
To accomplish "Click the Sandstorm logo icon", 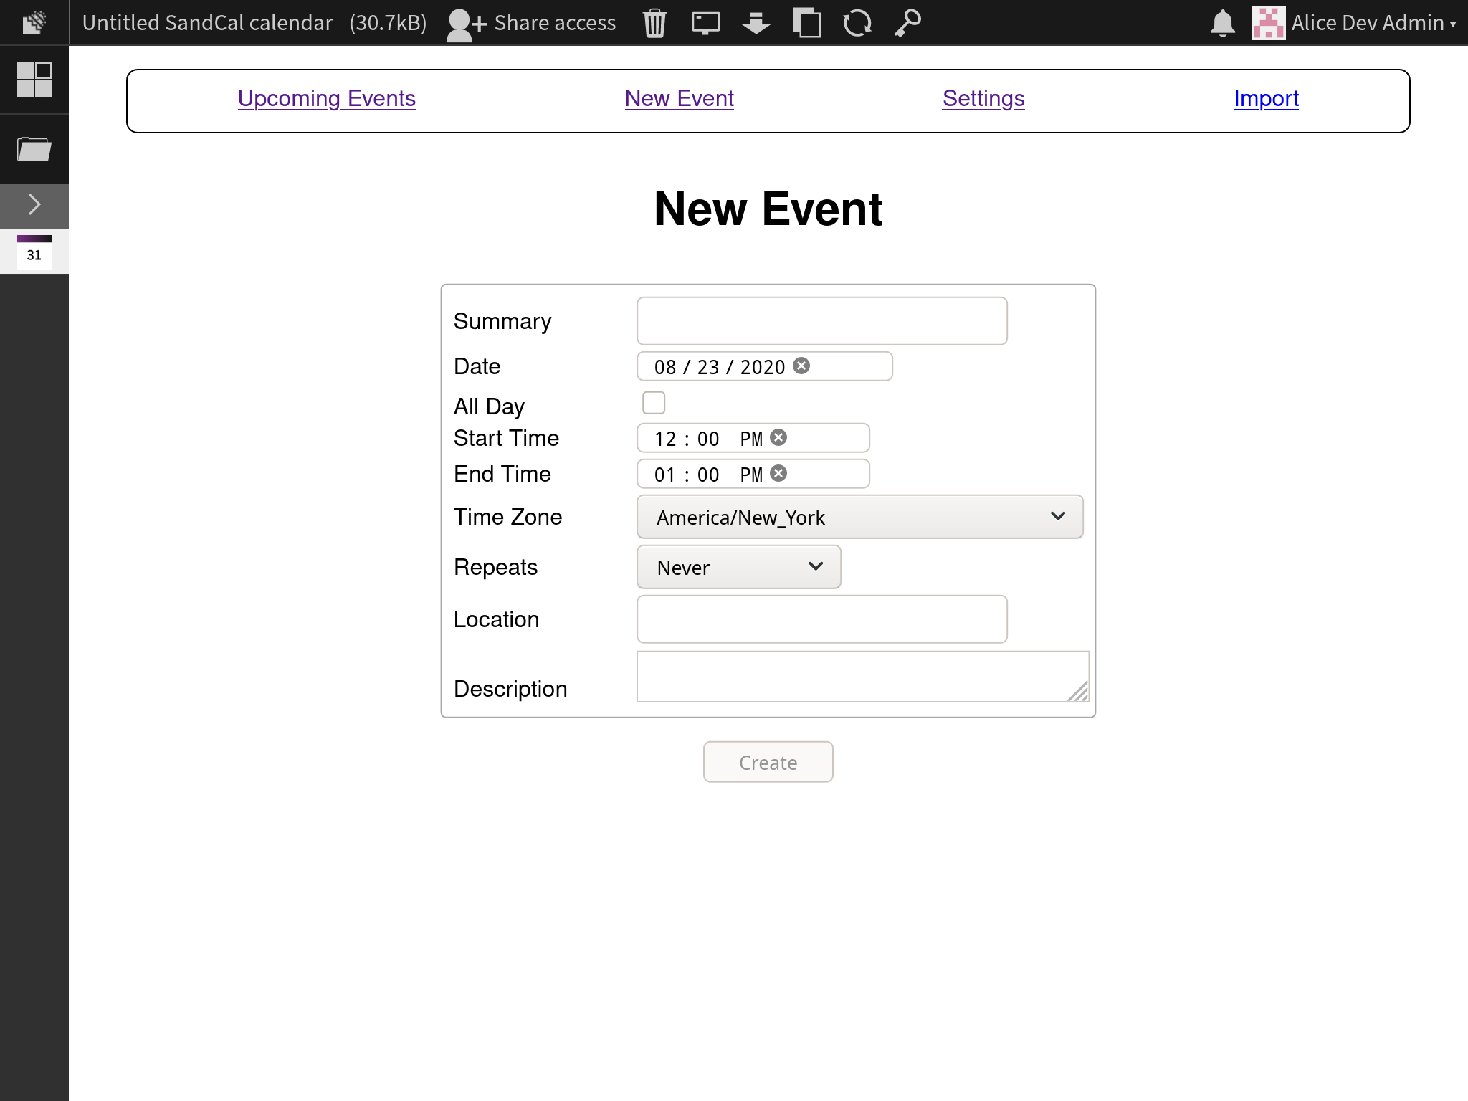I will [x=34, y=22].
